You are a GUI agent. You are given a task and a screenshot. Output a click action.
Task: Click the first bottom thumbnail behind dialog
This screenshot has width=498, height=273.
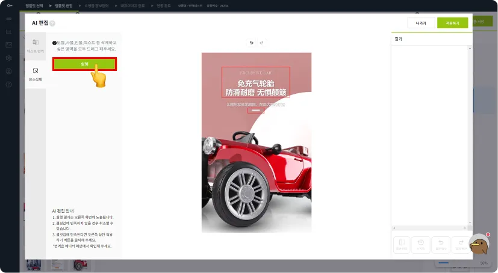[x=34, y=265]
